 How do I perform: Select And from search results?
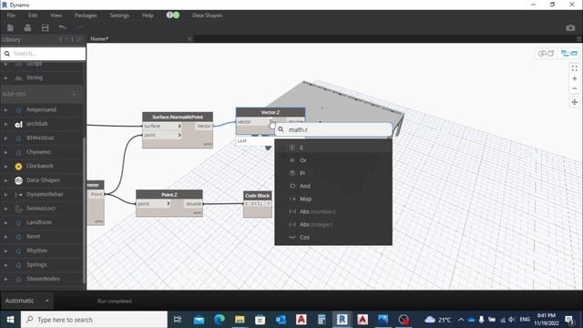click(x=333, y=186)
